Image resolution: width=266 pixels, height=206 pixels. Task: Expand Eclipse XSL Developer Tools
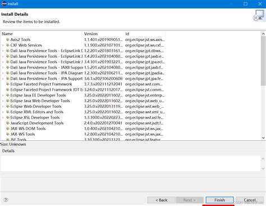(x=3, y=118)
